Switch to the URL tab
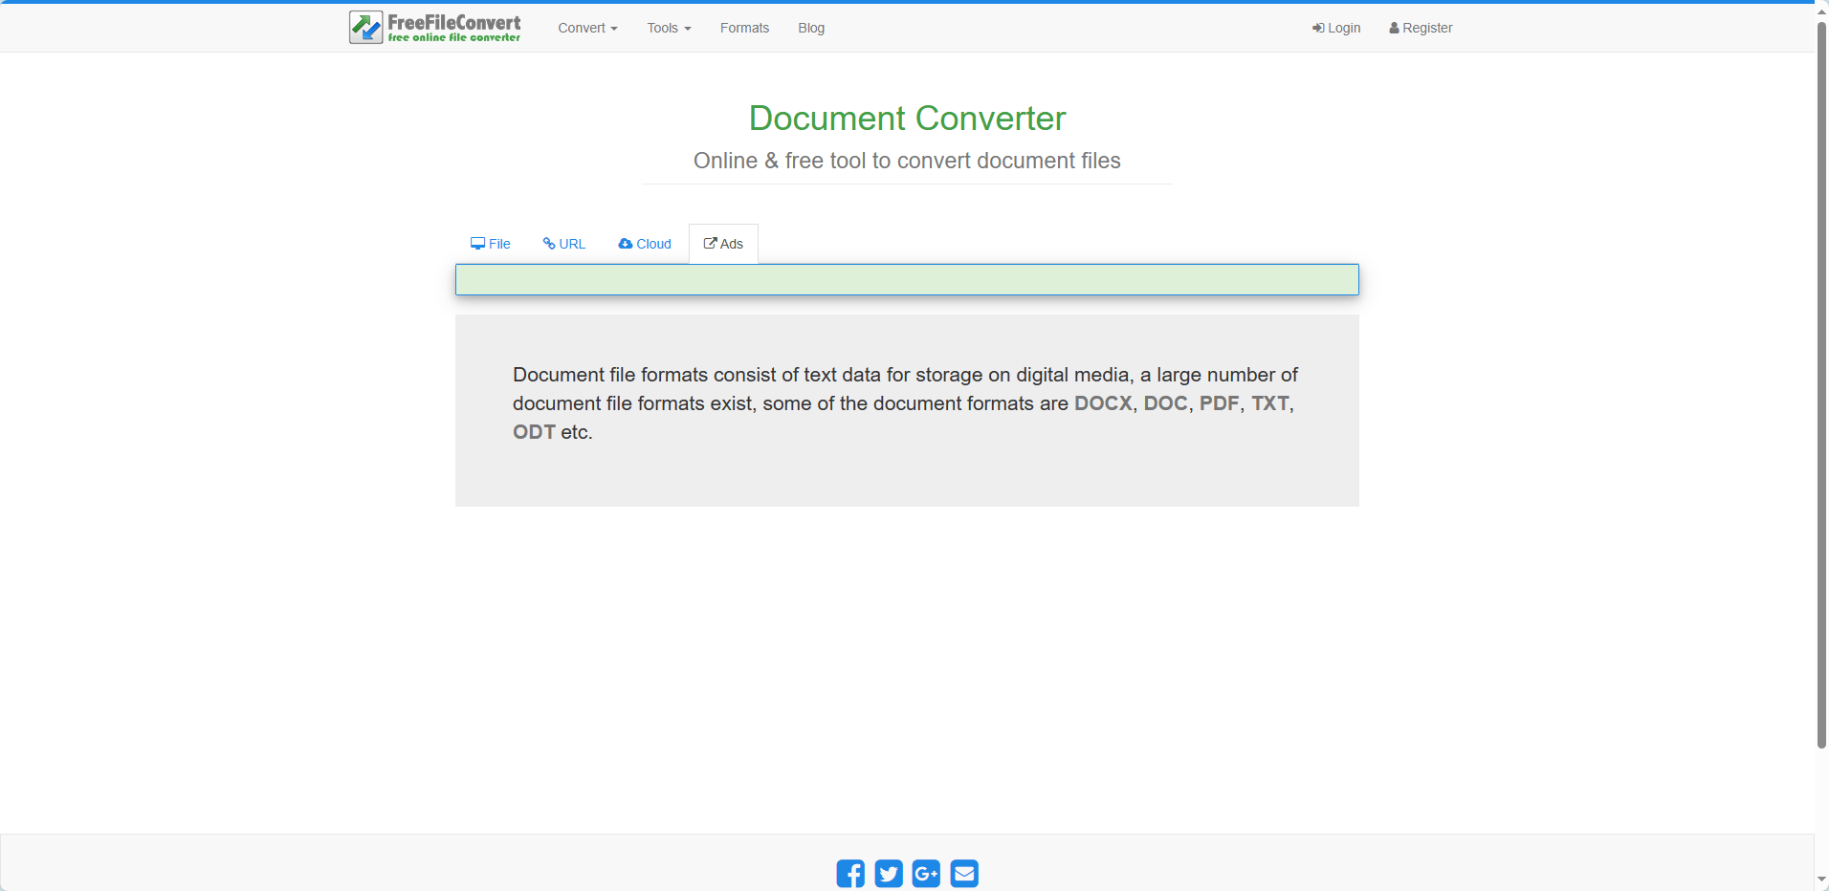Screen dimensions: 1829x891 (564, 244)
